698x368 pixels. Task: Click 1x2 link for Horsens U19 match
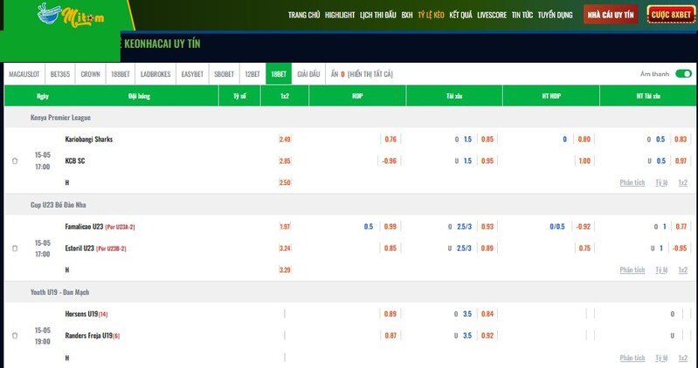pyautogui.click(x=682, y=358)
